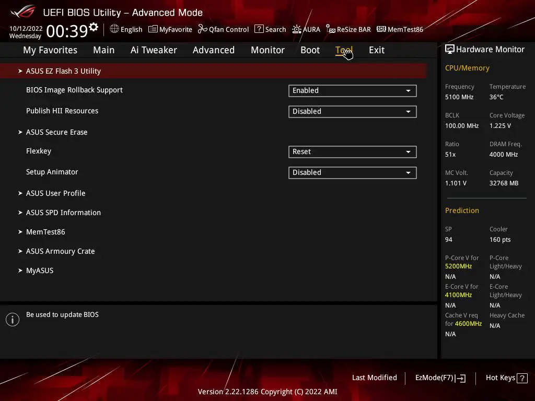
Task: Click the 4100MHz E-Core value
Action: [x=458, y=295]
